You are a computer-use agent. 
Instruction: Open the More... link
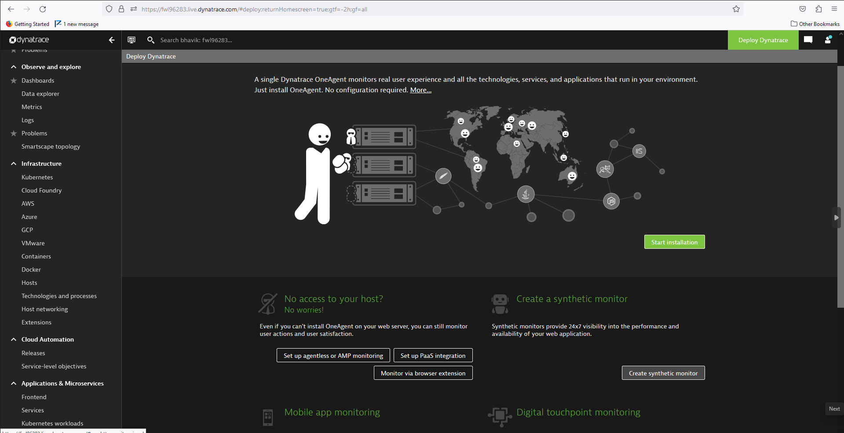tap(420, 90)
